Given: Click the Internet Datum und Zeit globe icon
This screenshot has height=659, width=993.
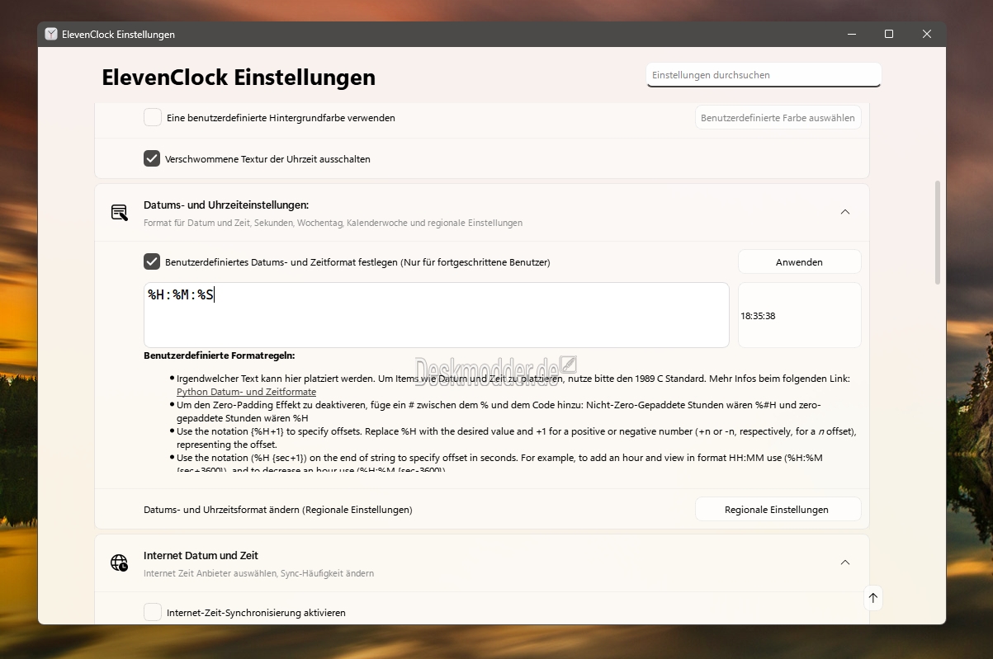Looking at the screenshot, I should (x=120, y=563).
